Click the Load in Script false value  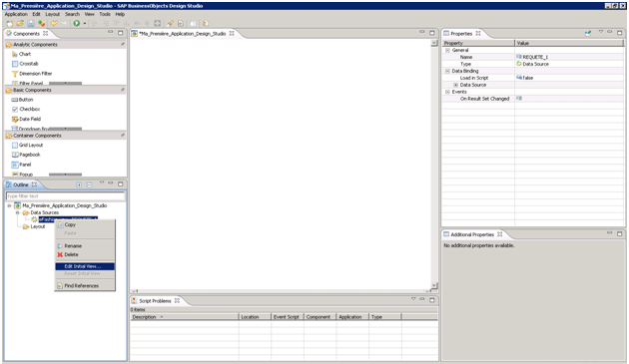click(x=527, y=78)
